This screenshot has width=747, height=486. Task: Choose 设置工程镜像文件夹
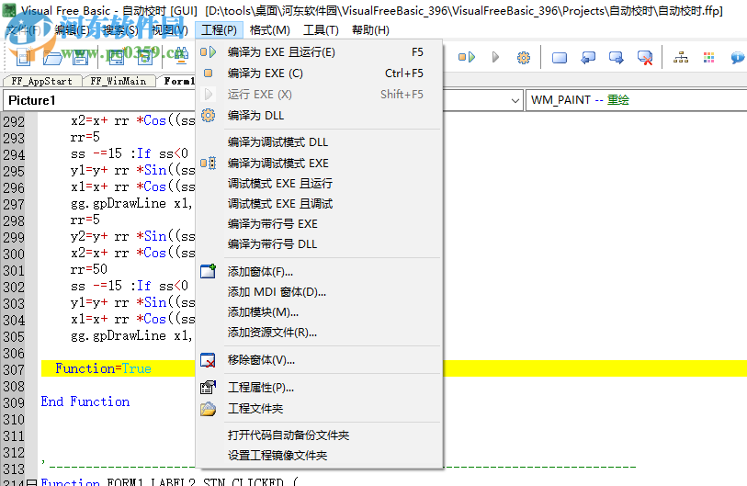point(319,456)
